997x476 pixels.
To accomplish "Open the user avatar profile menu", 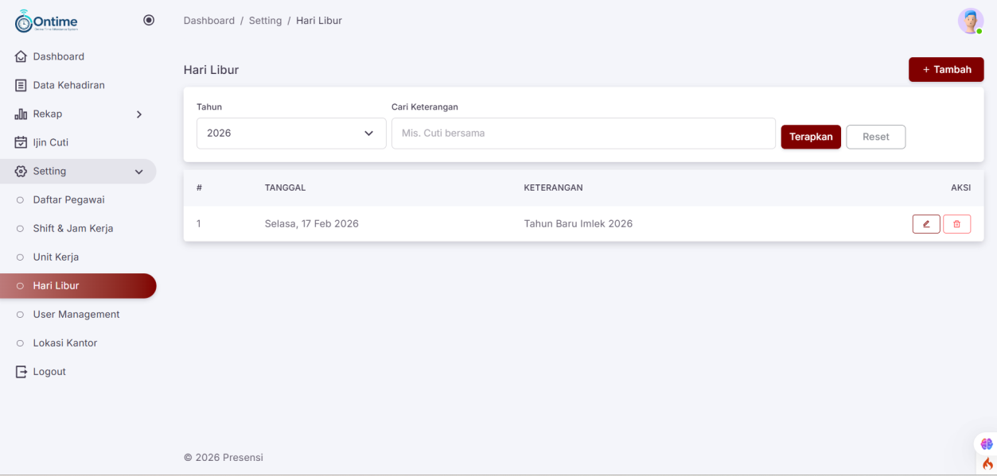I will coord(970,21).
